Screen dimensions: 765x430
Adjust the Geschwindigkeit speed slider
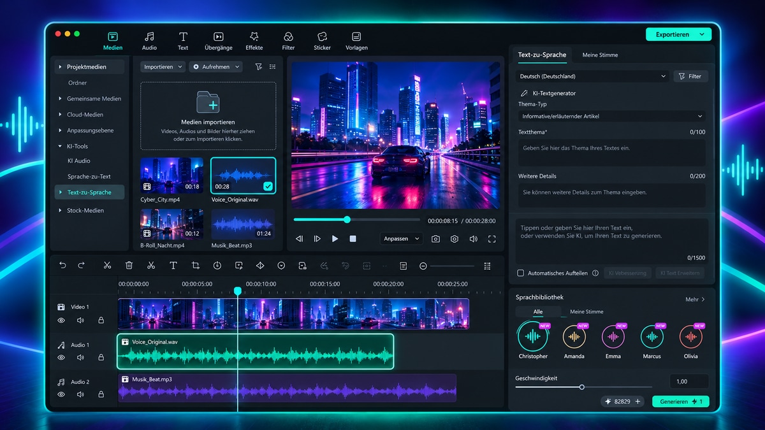click(583, 387)
